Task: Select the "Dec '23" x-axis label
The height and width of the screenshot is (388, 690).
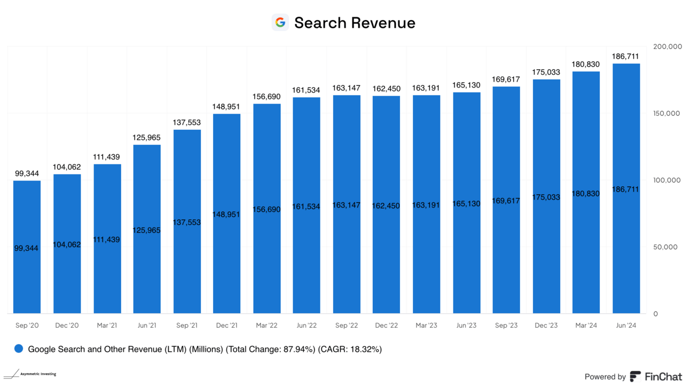Action: coord(546,325)
